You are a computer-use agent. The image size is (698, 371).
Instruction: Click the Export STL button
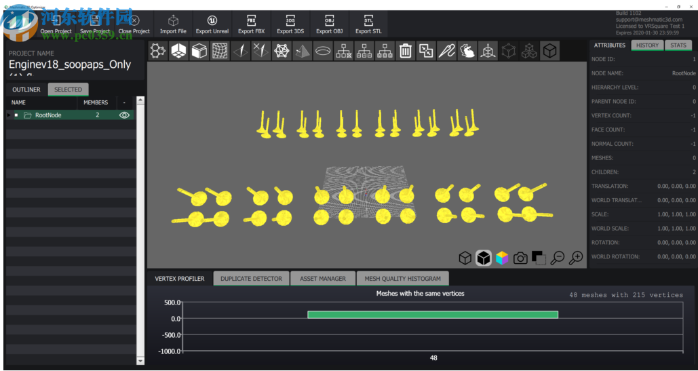click(x=368, y=24)
